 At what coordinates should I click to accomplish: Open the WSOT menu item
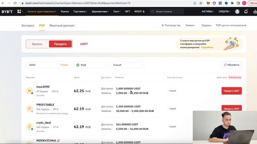click(139, 12)
